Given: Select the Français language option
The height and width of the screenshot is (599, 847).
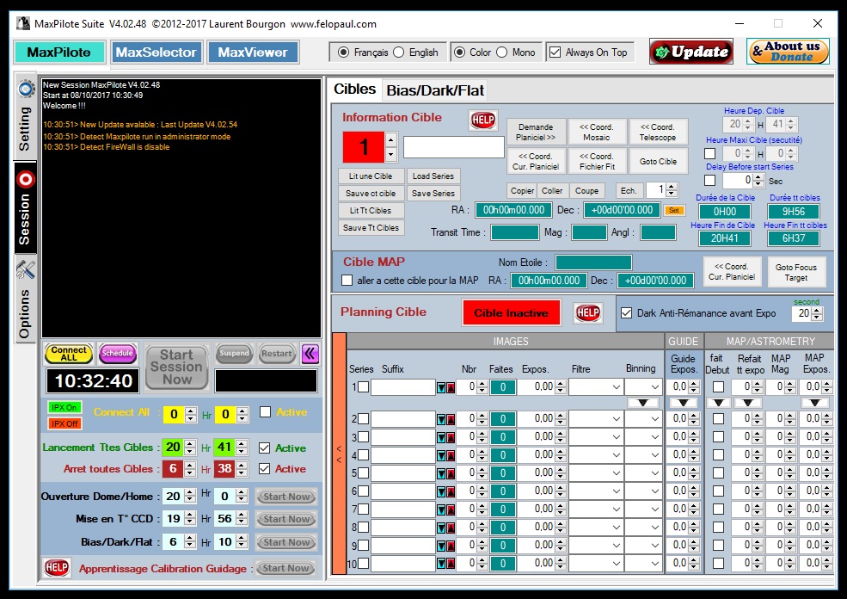Looking at the screenshot, I should click(343, 52).
